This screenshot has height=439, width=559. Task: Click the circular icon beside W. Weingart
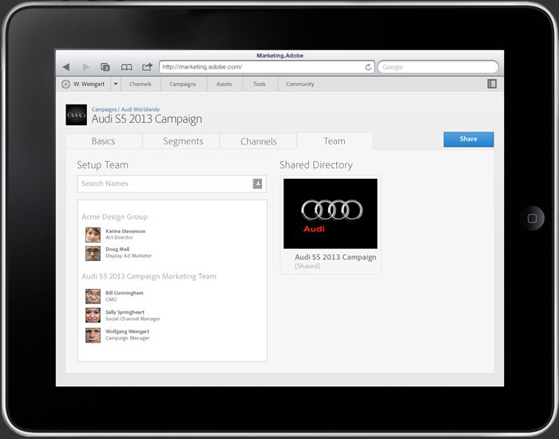[65, 84]
